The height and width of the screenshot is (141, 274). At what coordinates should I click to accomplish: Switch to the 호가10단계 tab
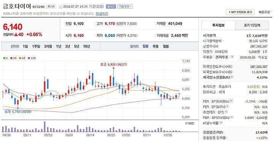tap(252, 26)
